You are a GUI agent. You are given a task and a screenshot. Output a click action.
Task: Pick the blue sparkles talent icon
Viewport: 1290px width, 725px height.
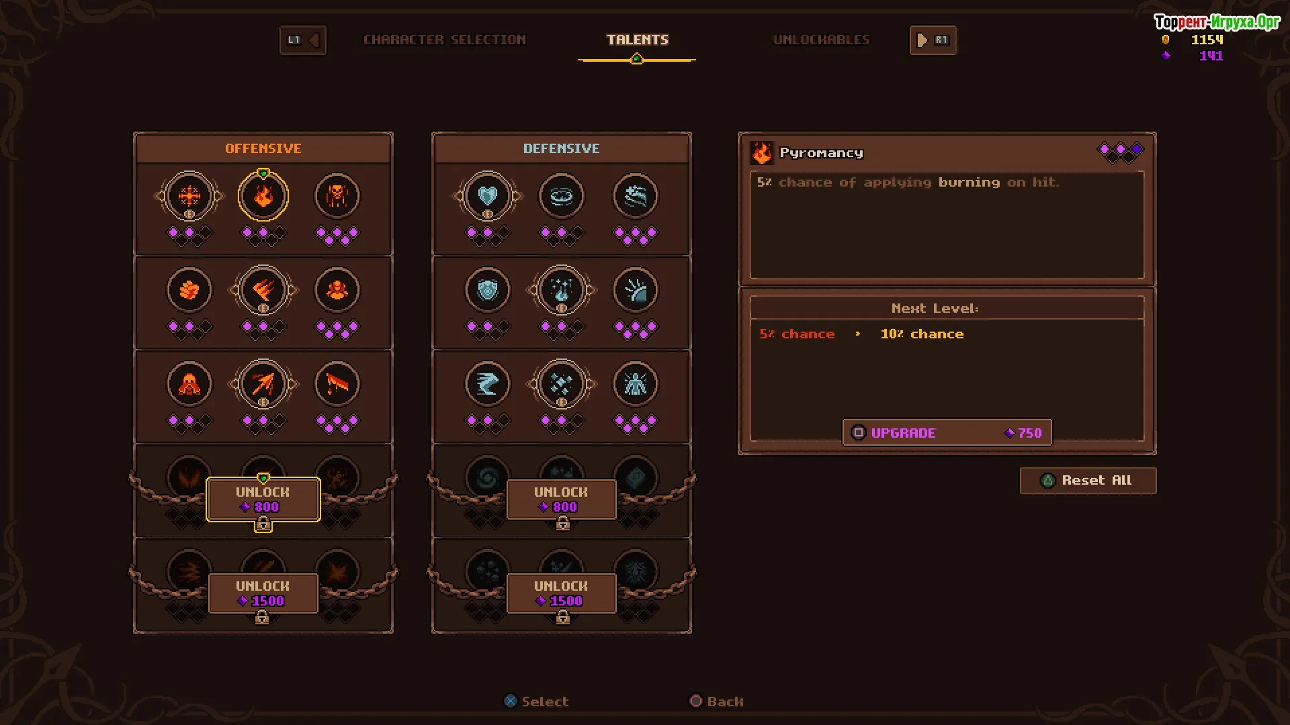pyautogui.click(x=562, y=384)
